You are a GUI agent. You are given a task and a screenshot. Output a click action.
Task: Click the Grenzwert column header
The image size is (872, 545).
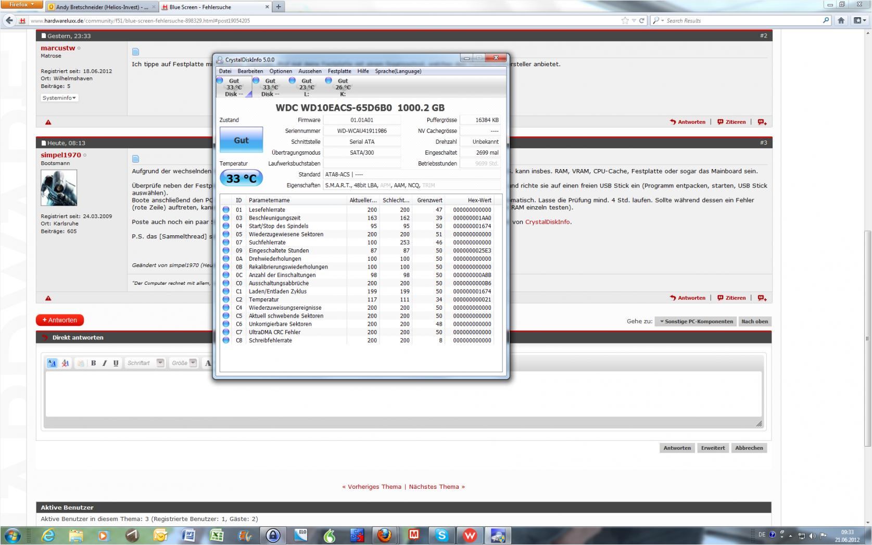pyautogui.click(x=429, y=200)
